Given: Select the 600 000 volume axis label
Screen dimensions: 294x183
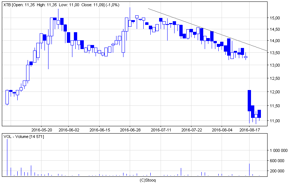Looking at the screenshot, I should click(x=277, y=161).
